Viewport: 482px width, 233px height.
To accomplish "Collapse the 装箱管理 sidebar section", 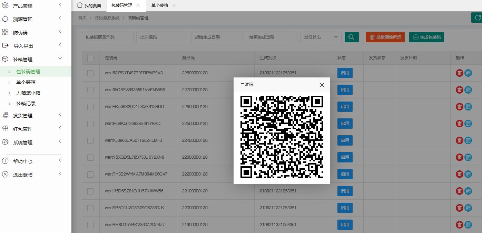I will (31, 60).
